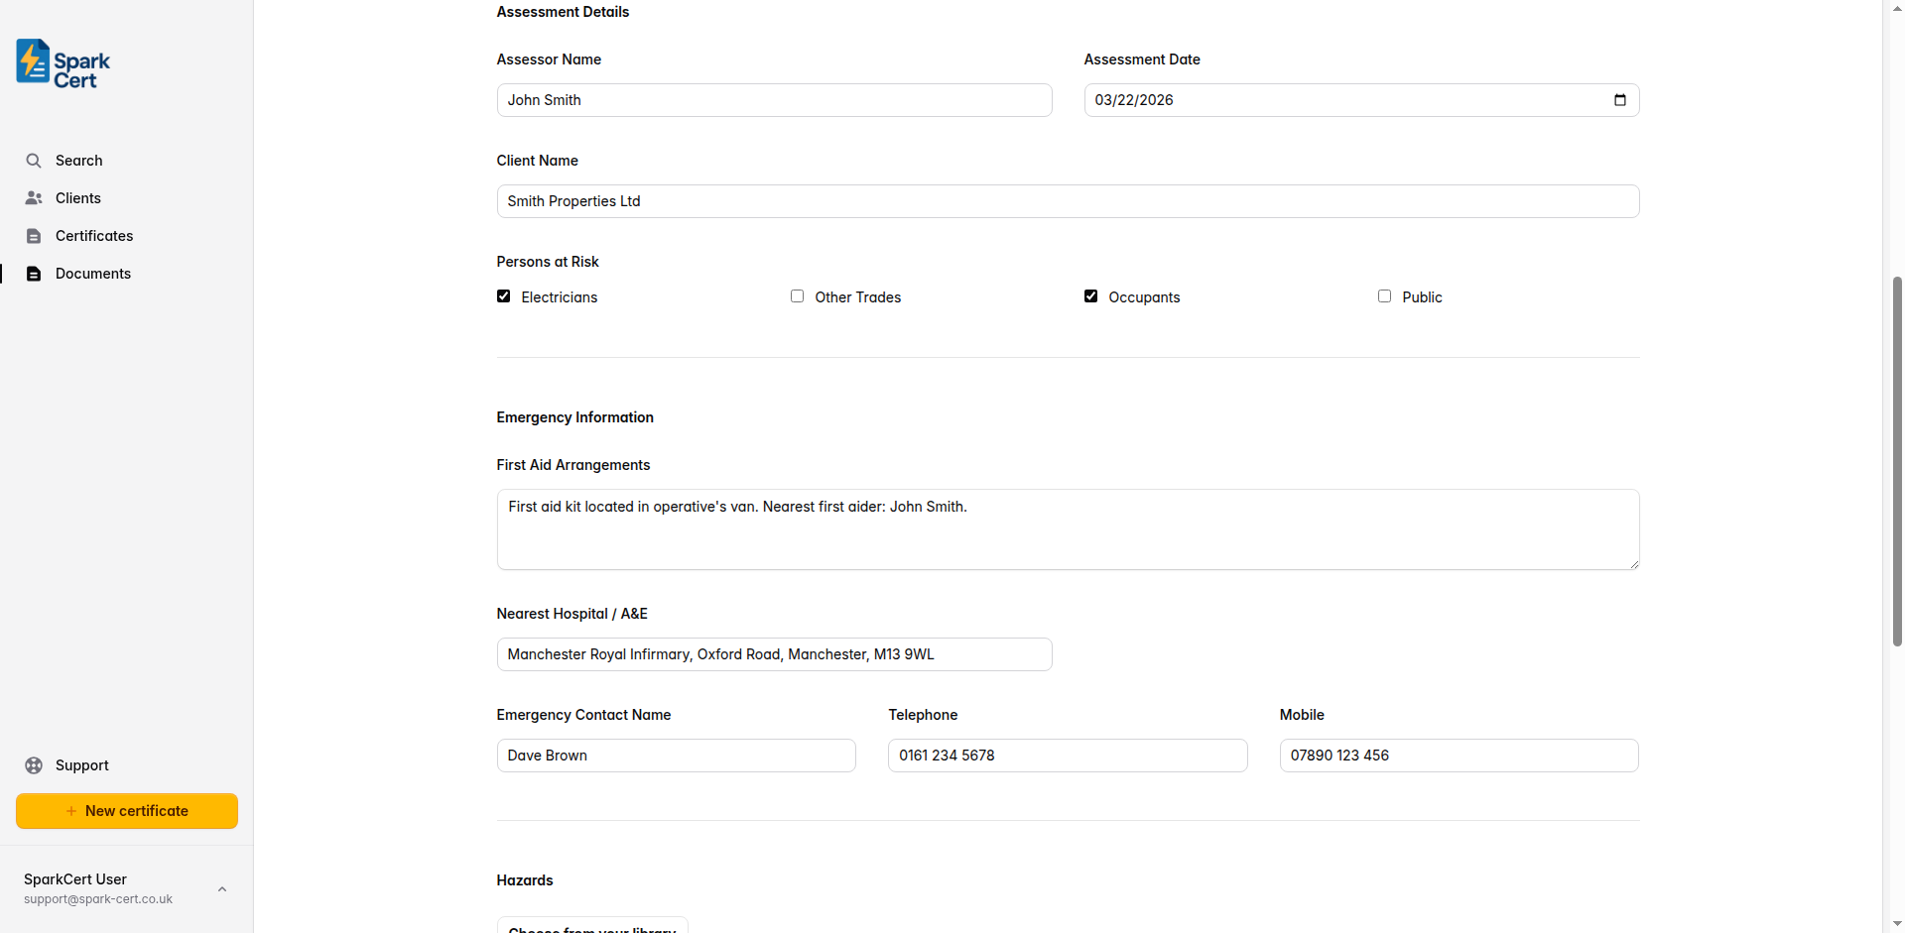Click inside the First Aid Arrangements textarea
The height and width of the screenshot is (933, 1905).
coord(1067,528)
